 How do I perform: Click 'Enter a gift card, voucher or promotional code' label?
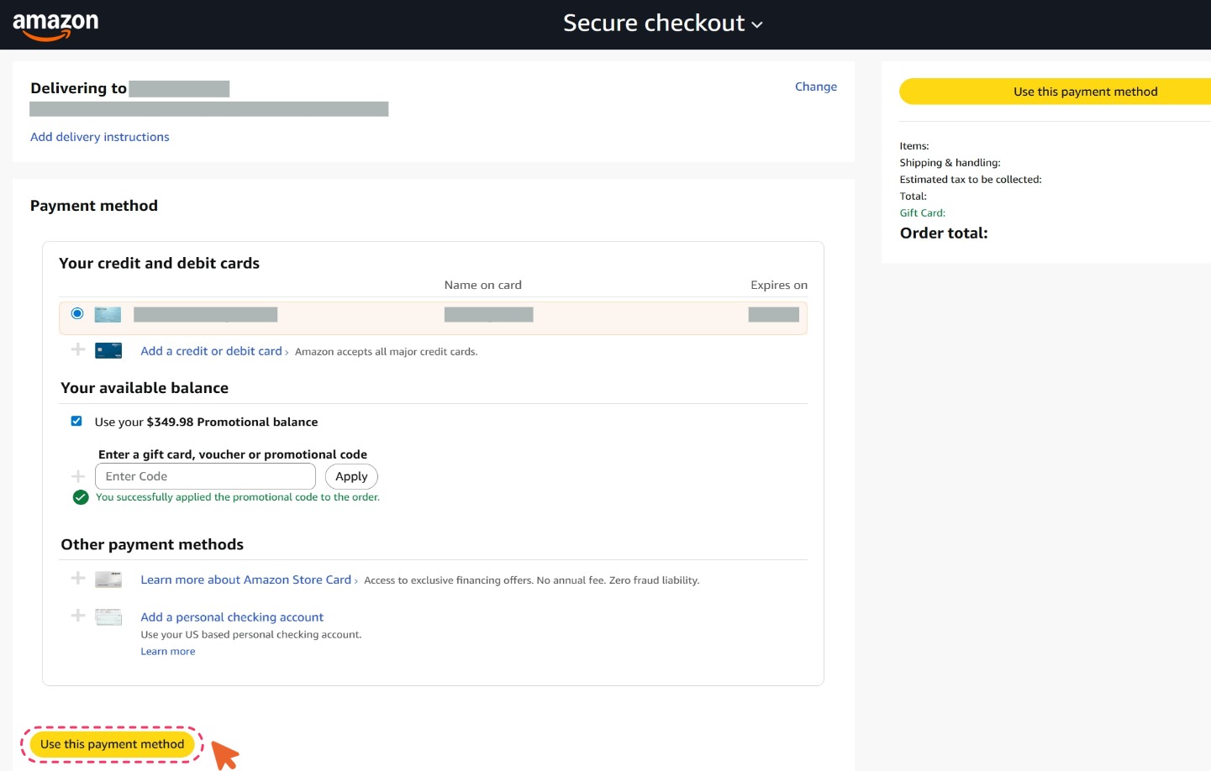click(x=233, y=454)
